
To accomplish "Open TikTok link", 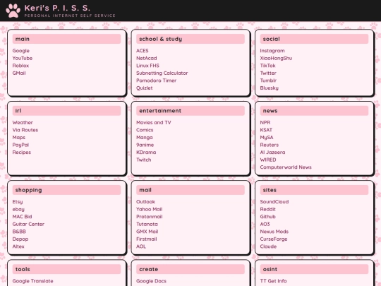I will pyautogui.click(x=268, y=66).
